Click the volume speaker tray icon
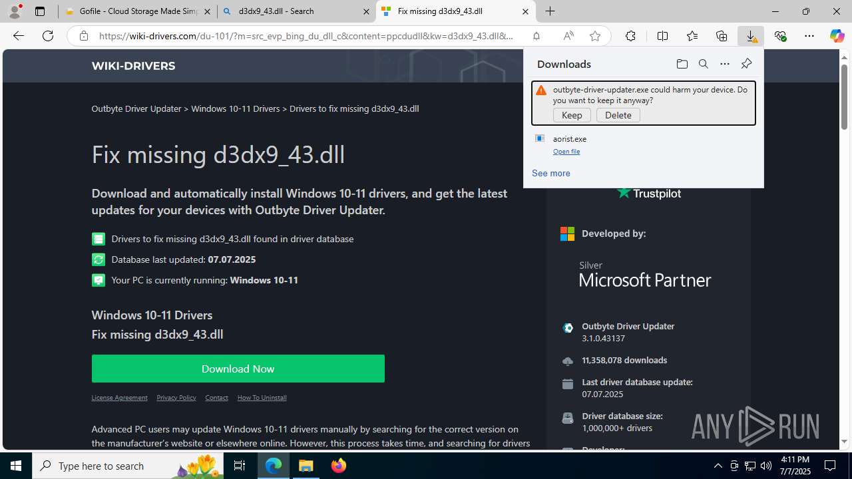The width and height of the screenshot is (852, 479). coord(765,466)
